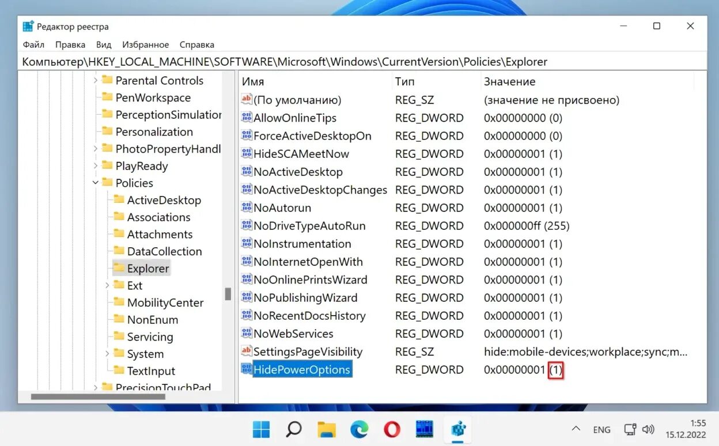Click the SettingsPageVisibility string value icon
Viewport: 719px width, 446px height.
[x=247, y=351]
